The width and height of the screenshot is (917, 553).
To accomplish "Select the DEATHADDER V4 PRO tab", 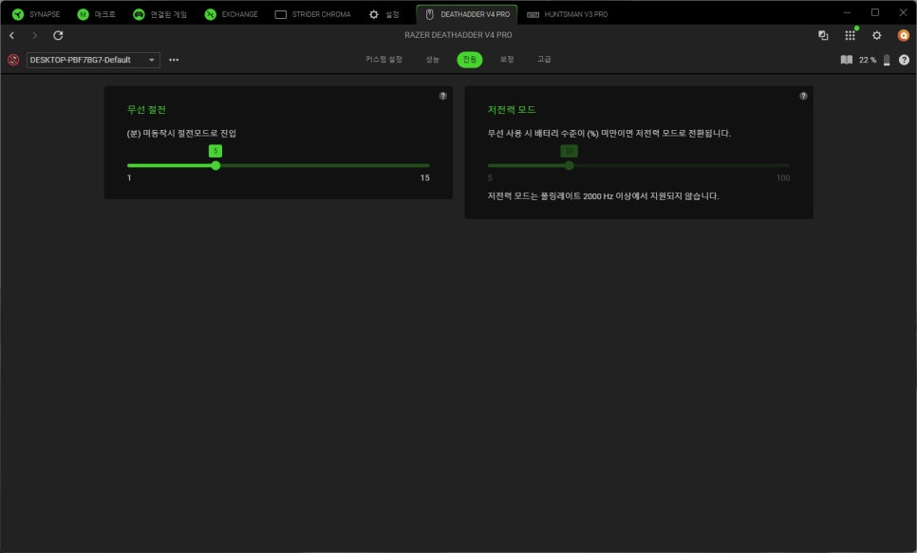I will click(467, 14).
